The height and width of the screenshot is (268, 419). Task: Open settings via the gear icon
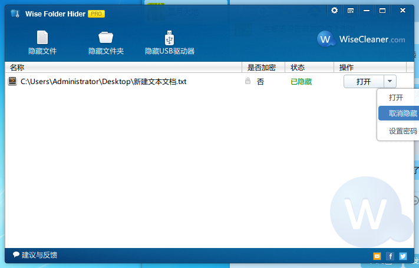(x=334, y=11)
